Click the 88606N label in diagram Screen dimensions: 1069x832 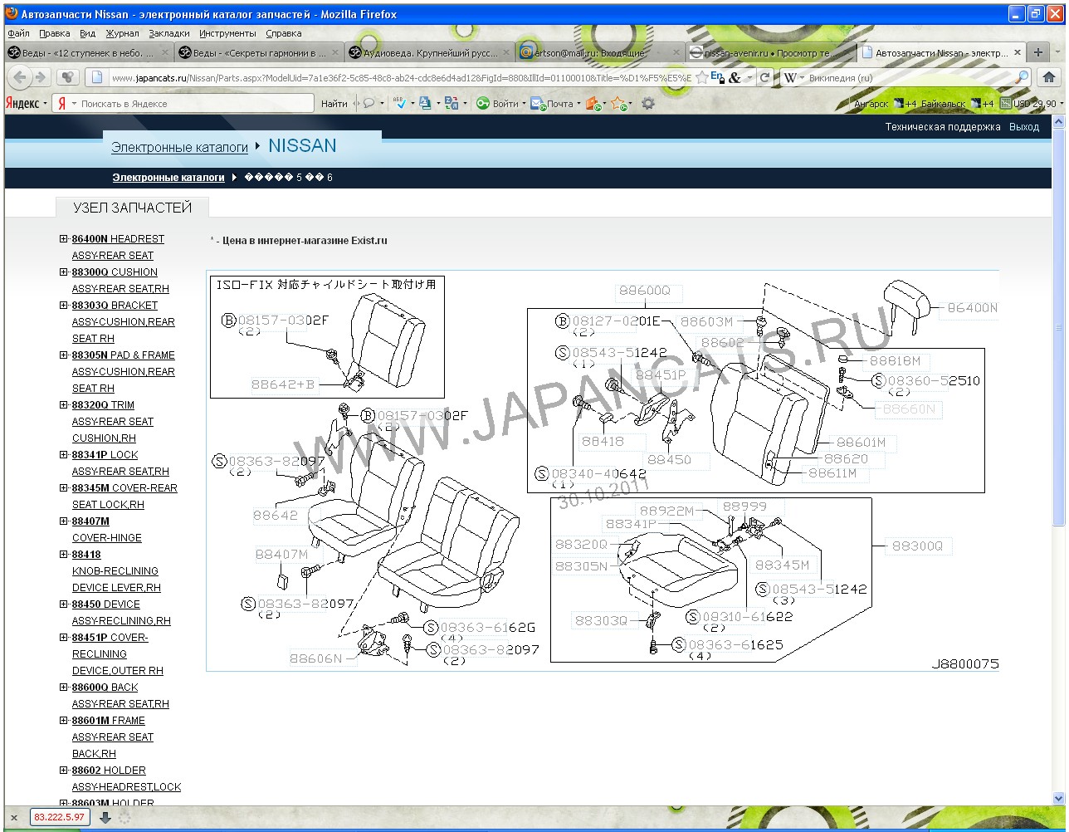[x=315, y=658]
